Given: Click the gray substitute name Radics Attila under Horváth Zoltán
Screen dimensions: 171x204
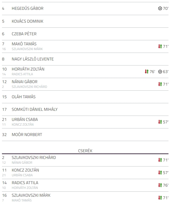Looking at the screenshot, I should (22, 74).
